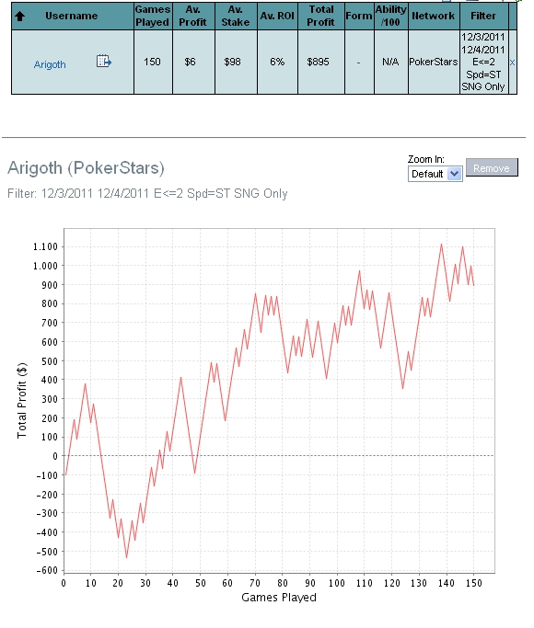
Task: Click the profit graph peak near 1.100
Action: [x=441, y=244]
